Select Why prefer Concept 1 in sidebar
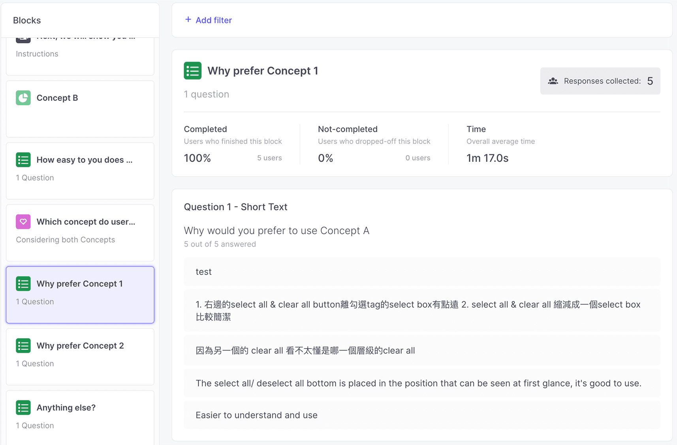The image size is (677, 445). 80,295
